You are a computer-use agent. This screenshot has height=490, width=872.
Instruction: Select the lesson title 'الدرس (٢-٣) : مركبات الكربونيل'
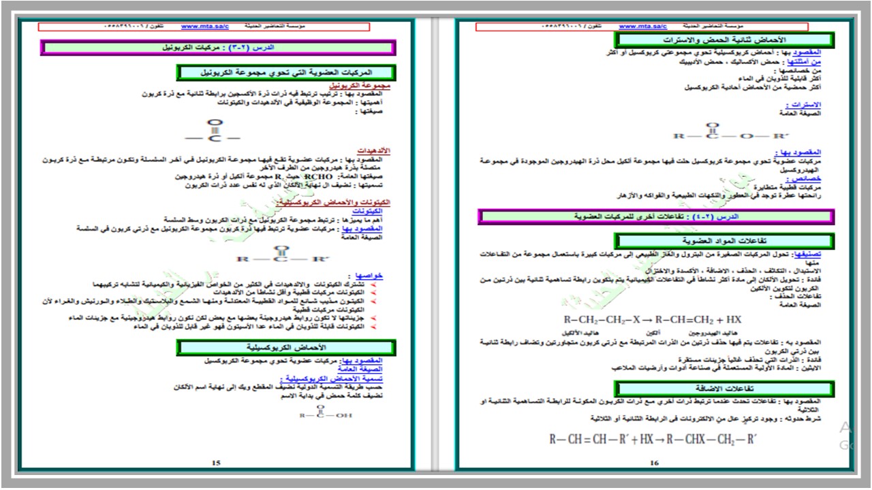pos(218,48)
